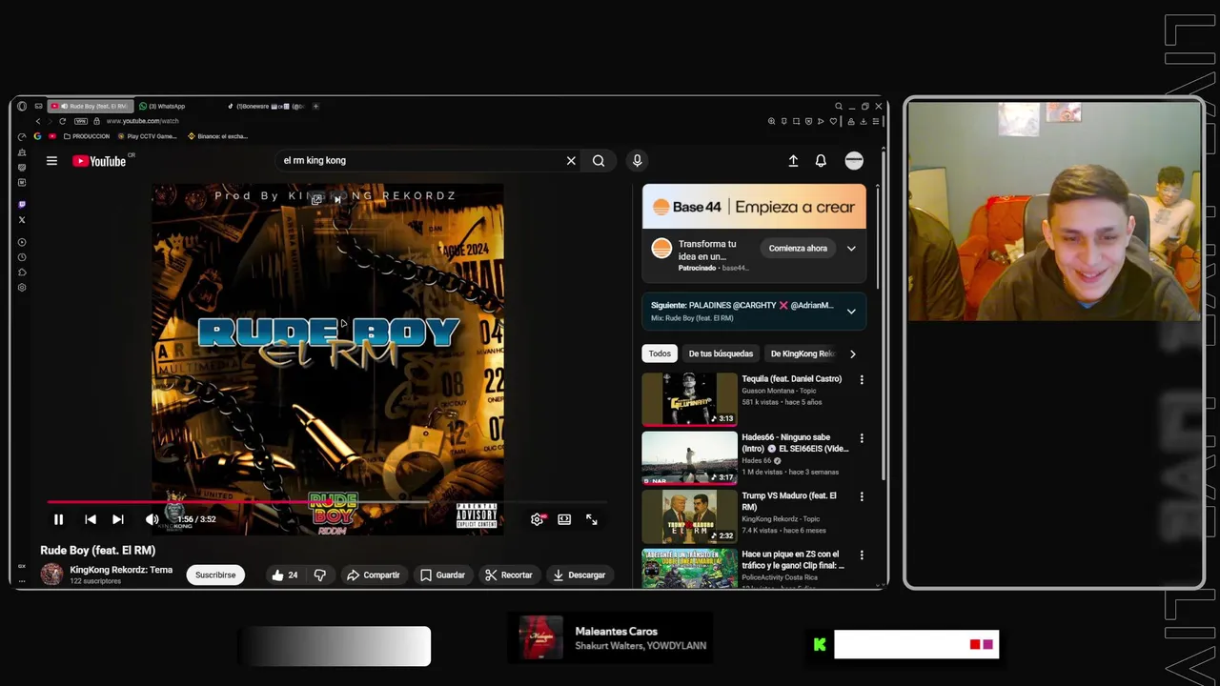The height and width of the screenshot is (686, 1220).
Task: Open the Compartir share button
Action: (373, 575)
